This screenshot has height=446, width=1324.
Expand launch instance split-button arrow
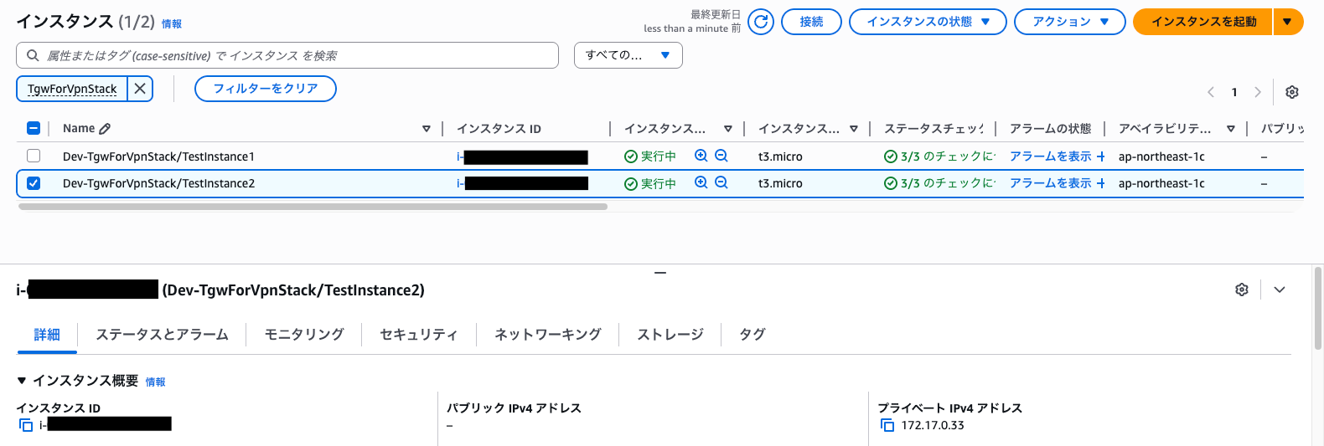pos(1288,22)
